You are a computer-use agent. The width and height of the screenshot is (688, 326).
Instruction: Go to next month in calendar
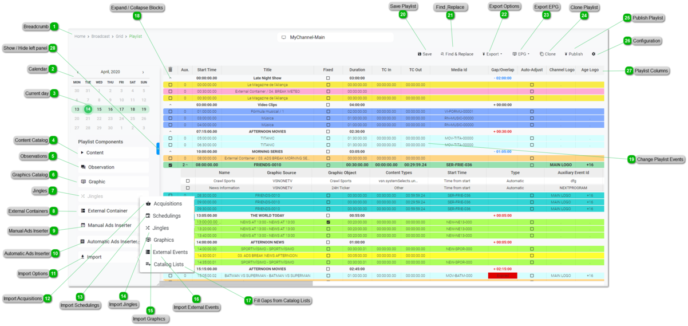(143, 72)
